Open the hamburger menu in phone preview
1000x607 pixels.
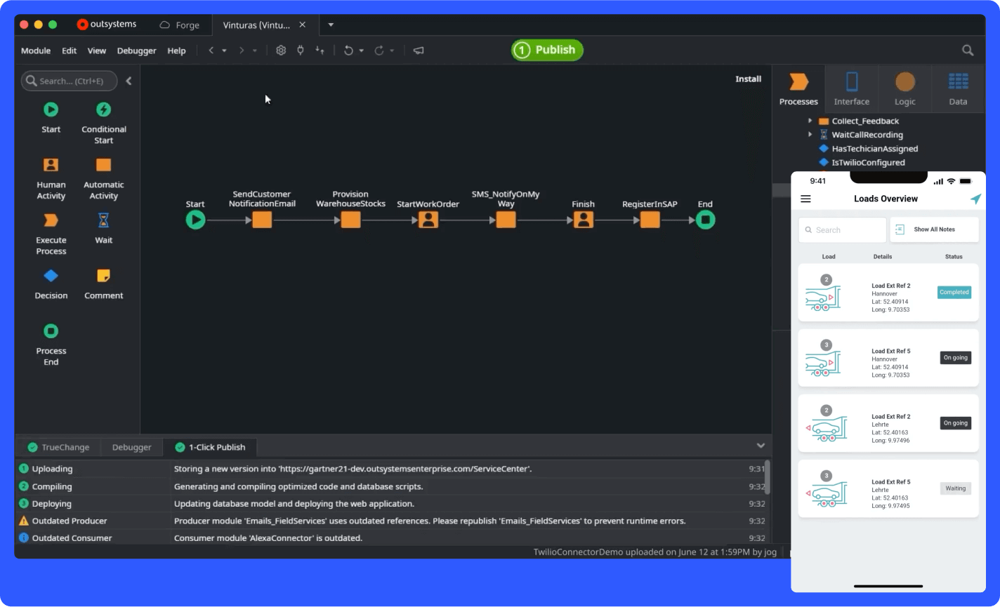coord(805,199)
